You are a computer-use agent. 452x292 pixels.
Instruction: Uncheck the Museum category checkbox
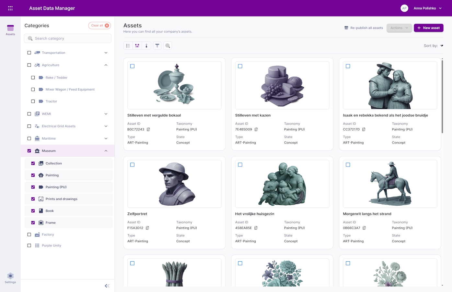tap(29, 151)
